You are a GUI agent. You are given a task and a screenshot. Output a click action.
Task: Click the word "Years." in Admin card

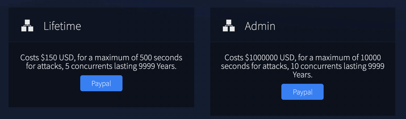302,75
